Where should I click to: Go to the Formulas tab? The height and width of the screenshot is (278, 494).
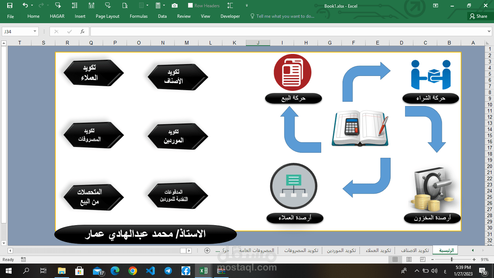pos(139,16)
